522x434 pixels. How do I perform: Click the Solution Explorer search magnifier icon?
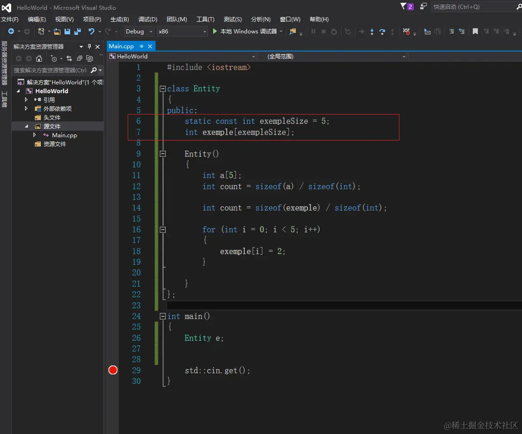click(x=94, y=70)
